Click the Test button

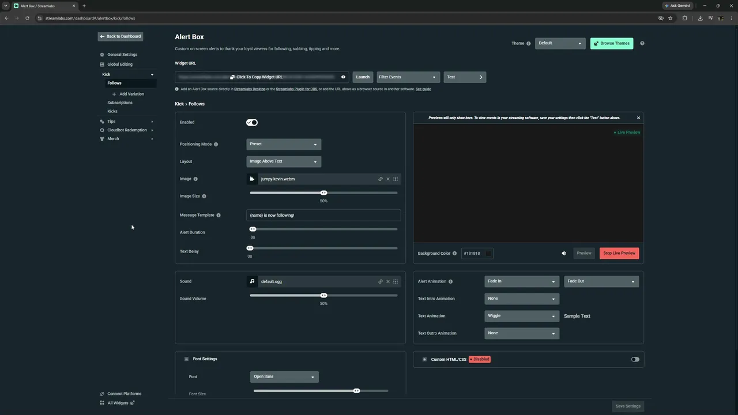pos(465,77)
